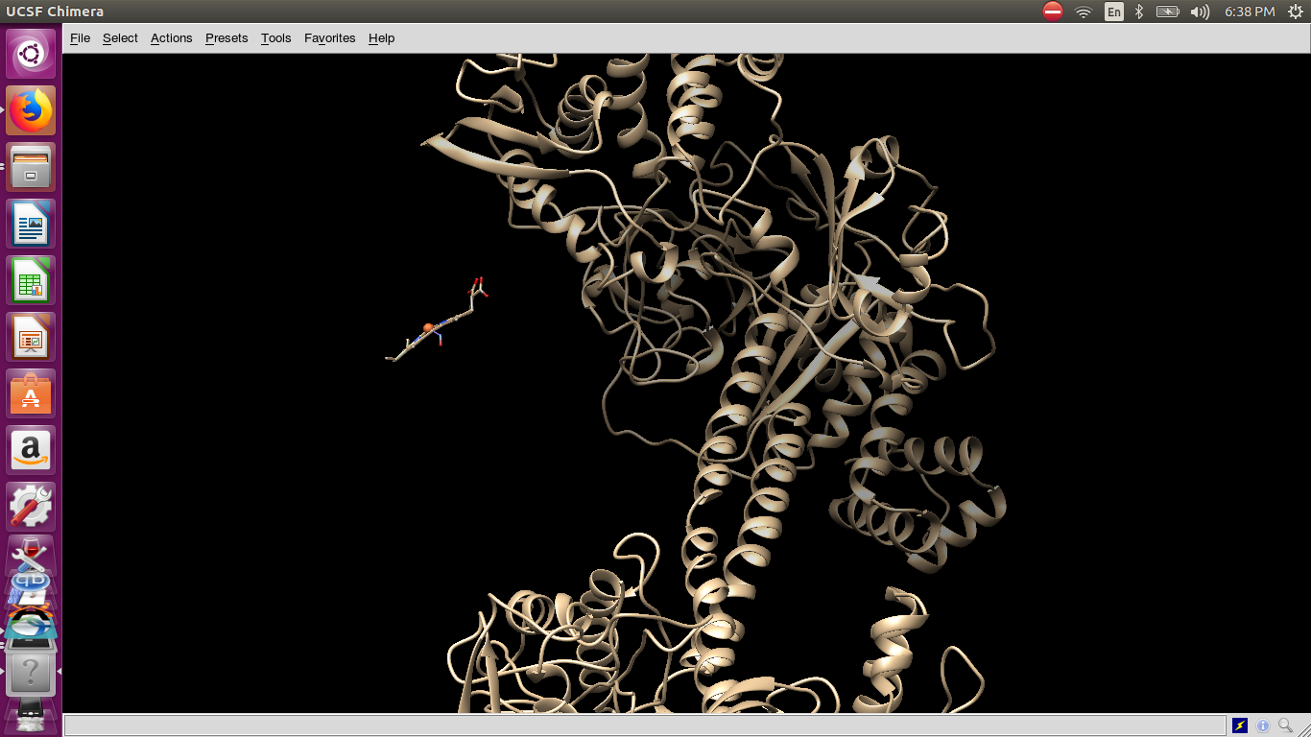Open Ubuntu Software from the dock

[x=31, y=394]
